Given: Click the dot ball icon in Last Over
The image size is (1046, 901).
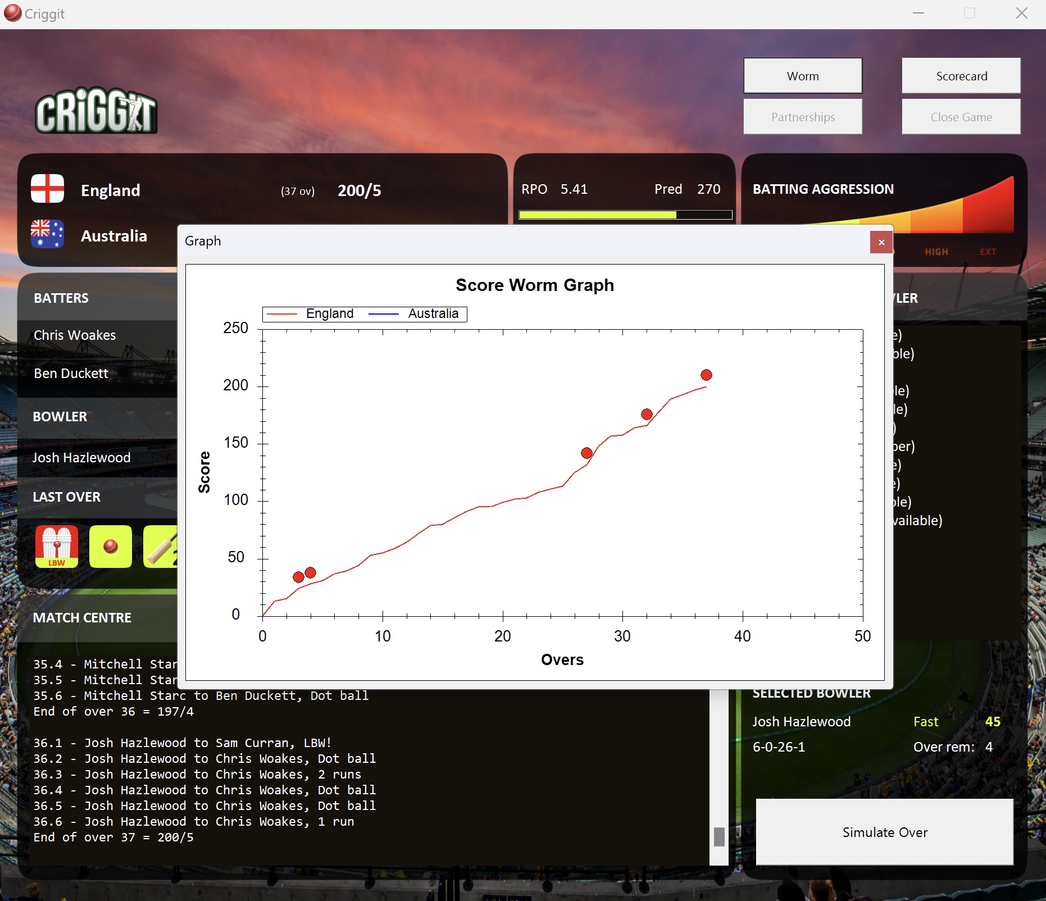Looking at the screenshot, I should point(111,547).
